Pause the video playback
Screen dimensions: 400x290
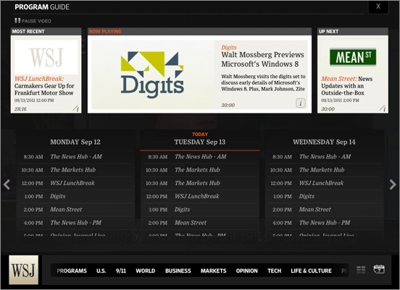pos(33,21)
